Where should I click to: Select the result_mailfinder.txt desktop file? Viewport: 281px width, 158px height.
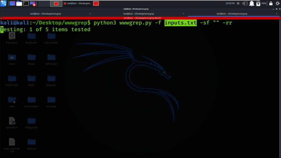12,145
